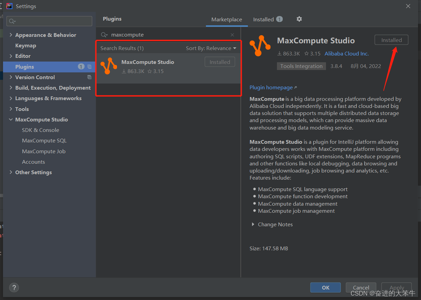The image size is (421, 300).
Task: Click the IntelliJ icon in title bar
Action: tap(9, 6)
